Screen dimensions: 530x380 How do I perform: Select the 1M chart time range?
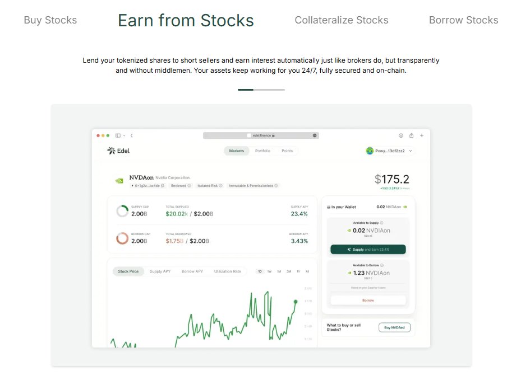tap(279, 271)
